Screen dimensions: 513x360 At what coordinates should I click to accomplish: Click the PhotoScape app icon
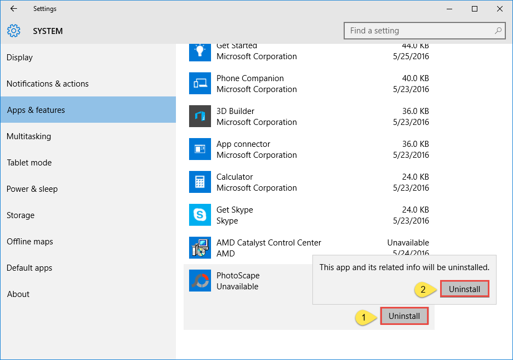[x=200, y=281]
